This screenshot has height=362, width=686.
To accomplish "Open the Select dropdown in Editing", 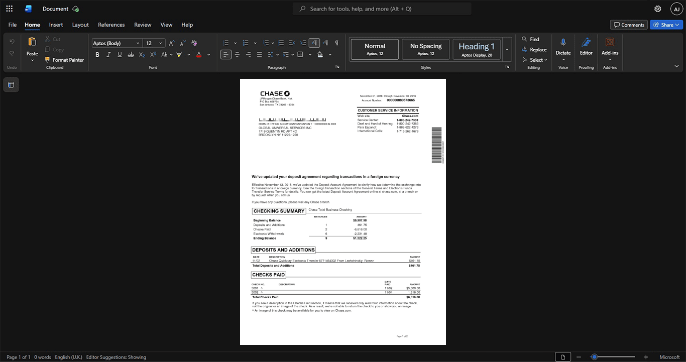I will (534, 60).
